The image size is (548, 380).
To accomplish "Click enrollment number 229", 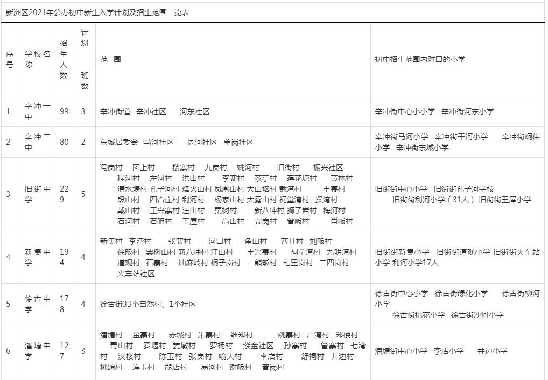I will coord(64,194).
